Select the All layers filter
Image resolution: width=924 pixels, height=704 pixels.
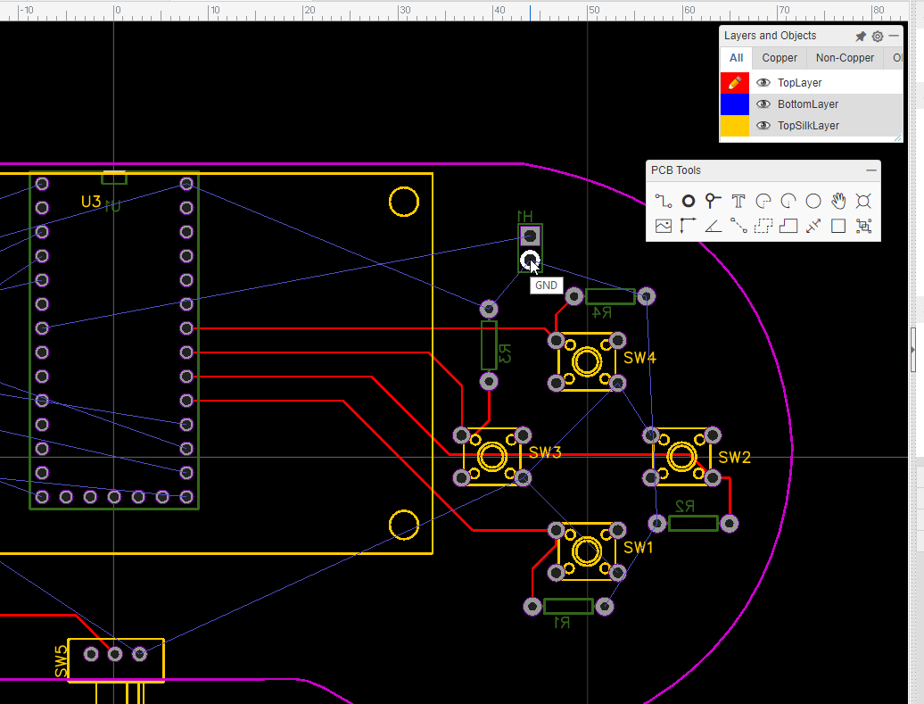click(736, 57)
